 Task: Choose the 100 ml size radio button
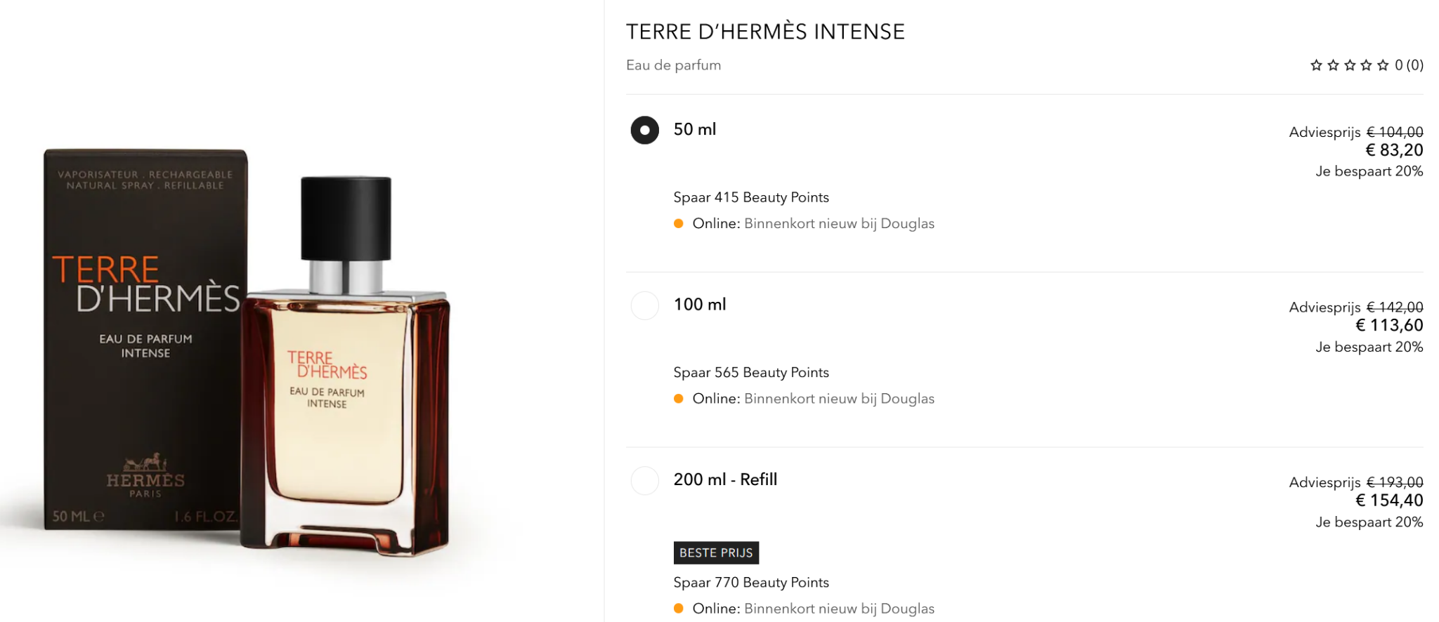pyautogui.click(x=644, y=305)
